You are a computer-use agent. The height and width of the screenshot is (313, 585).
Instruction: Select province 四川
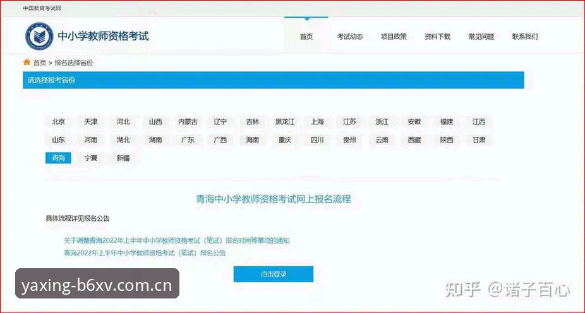pyautogui.click(x=317, y=140)
